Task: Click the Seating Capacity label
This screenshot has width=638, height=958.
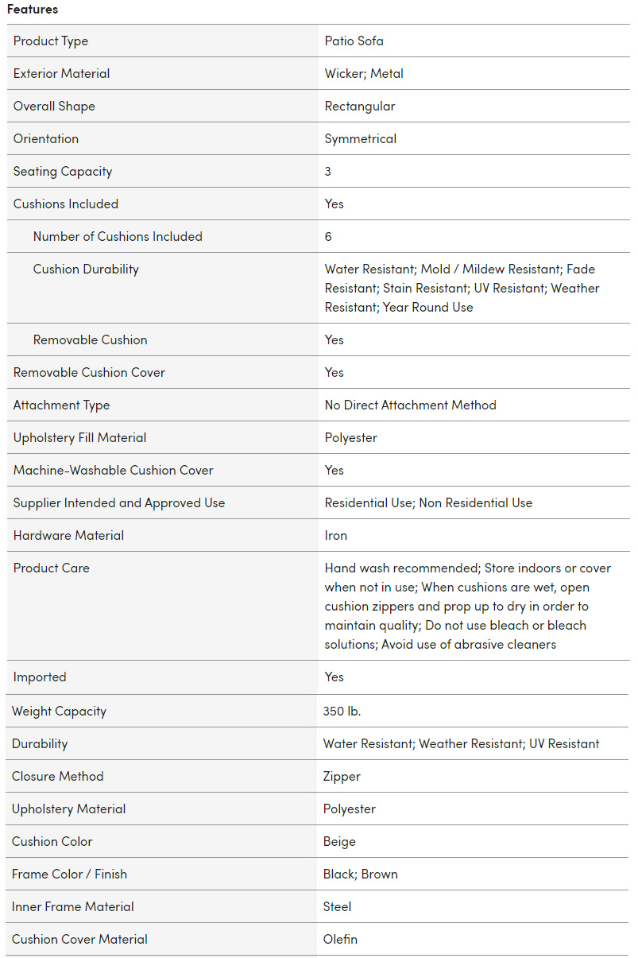Action: pyautogui.click(x=63, y=172)
